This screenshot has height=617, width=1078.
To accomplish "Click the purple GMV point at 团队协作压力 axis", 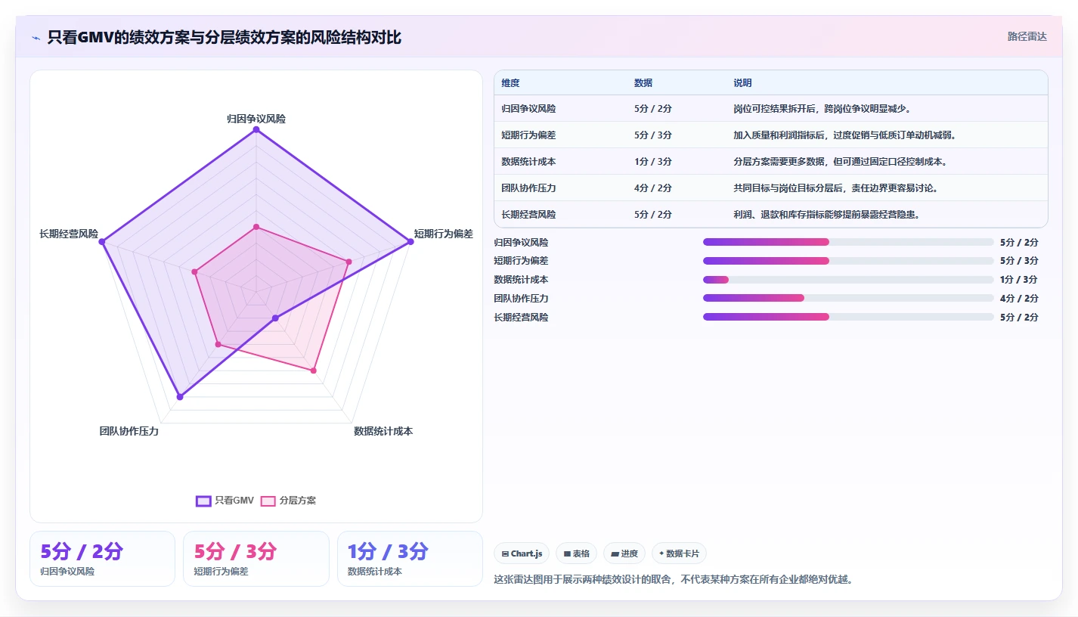I will [x=180, y=396].
